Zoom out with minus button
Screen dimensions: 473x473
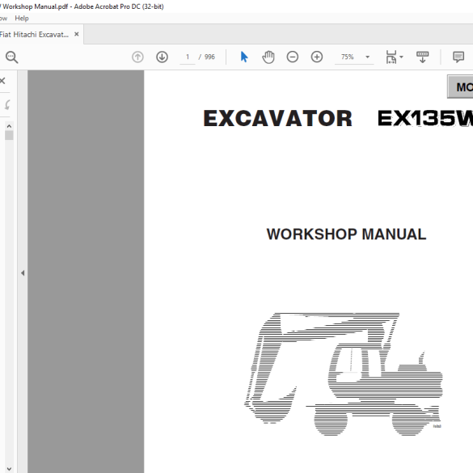pyautogui.click(x=293, y=57)
